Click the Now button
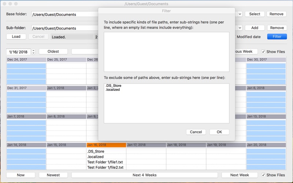293x183 pixels. pyautogui.click(x=21, y=175)
